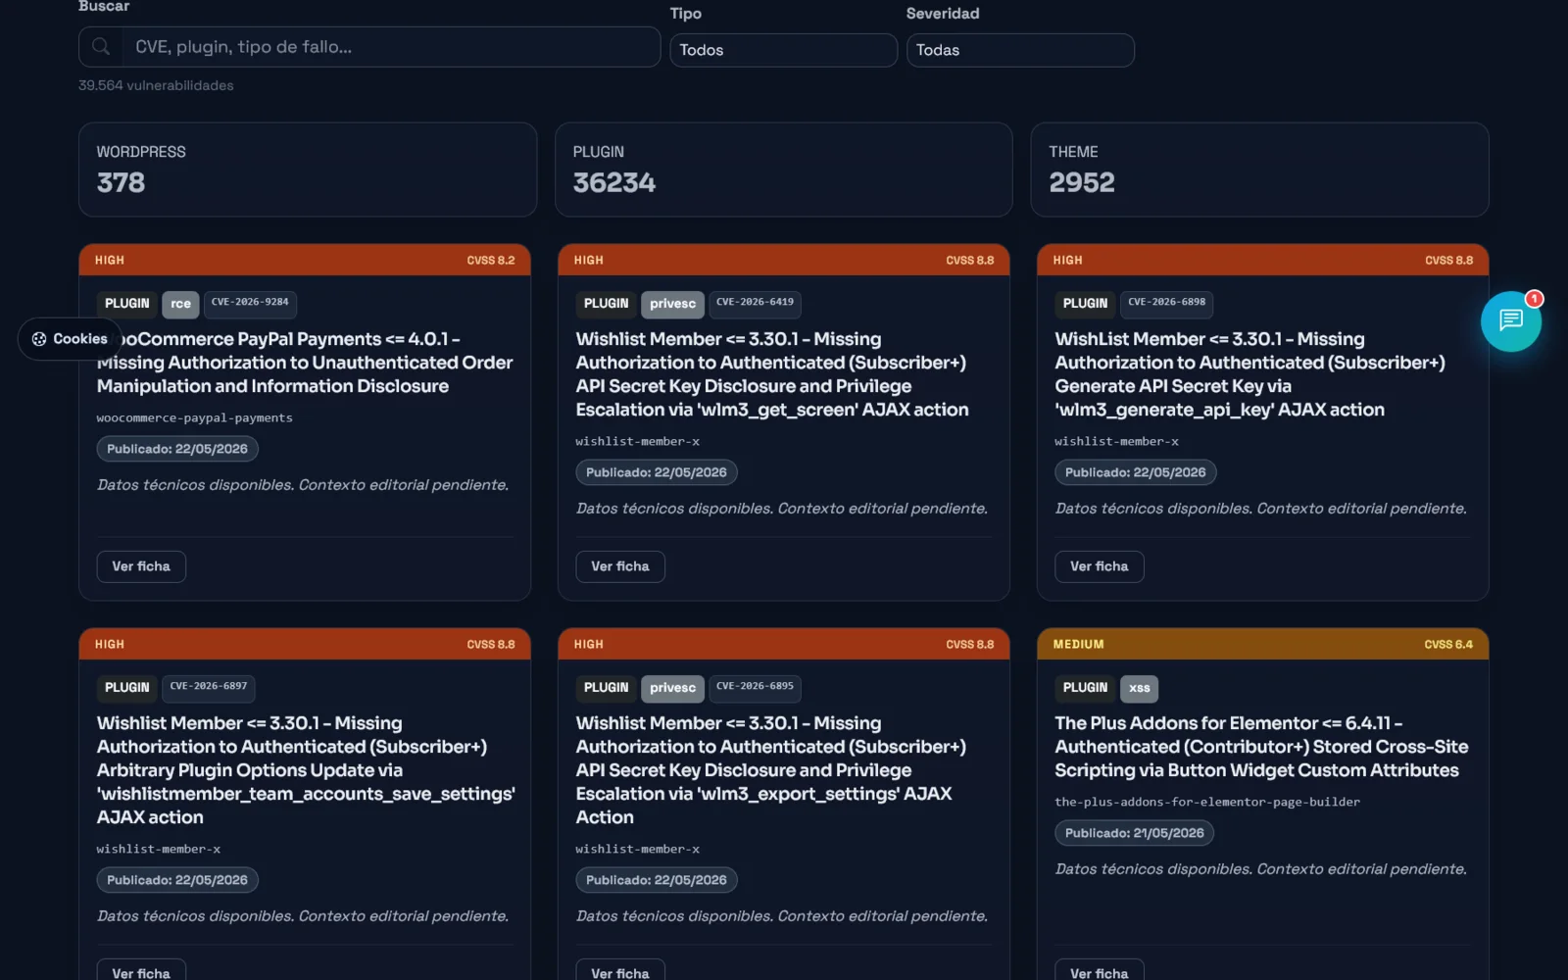
Task: Open the wlm3_export_settings AJAX Action title
Action: click(771, 770)
